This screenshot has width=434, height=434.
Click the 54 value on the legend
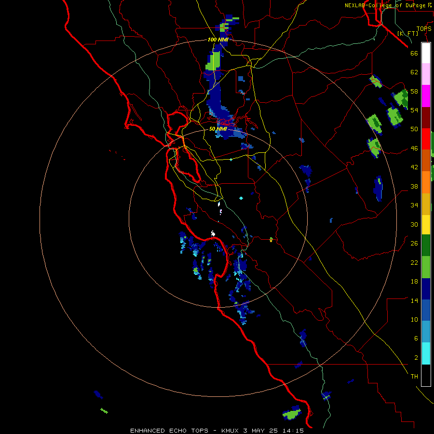pyautogui.click(x=414, y=110)
